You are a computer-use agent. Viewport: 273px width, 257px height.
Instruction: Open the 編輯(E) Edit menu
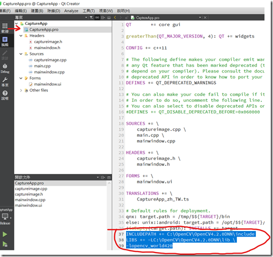(21, 11)
